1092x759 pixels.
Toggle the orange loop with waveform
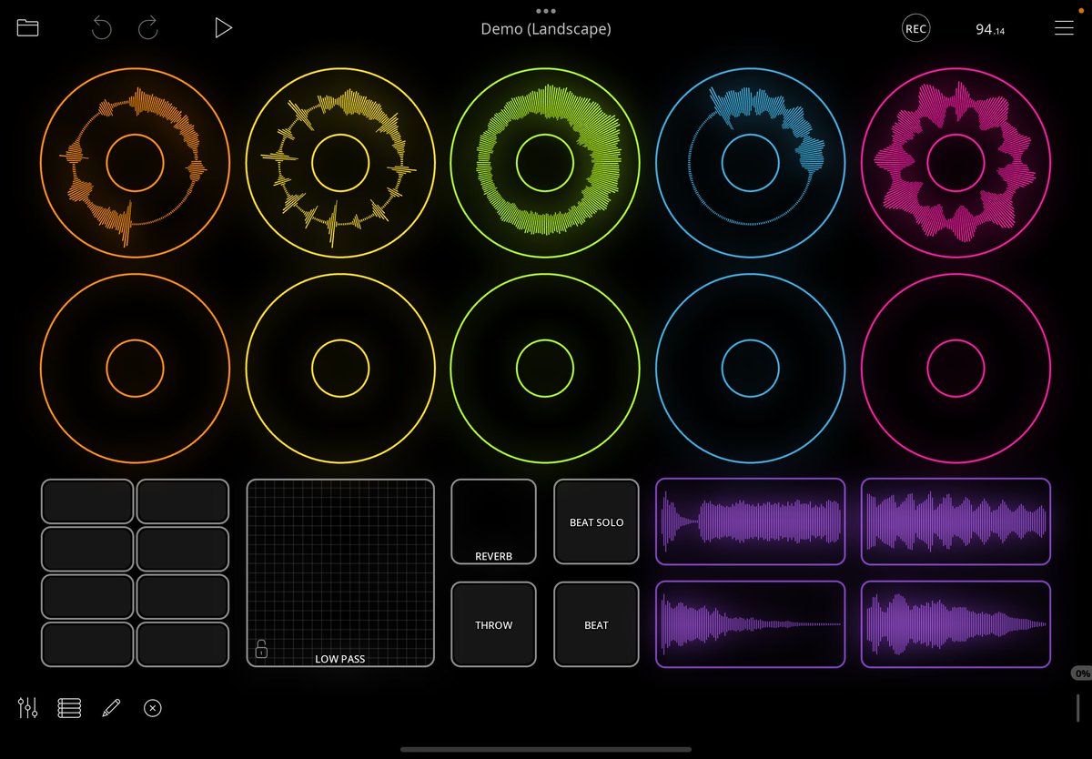point(136,163)
